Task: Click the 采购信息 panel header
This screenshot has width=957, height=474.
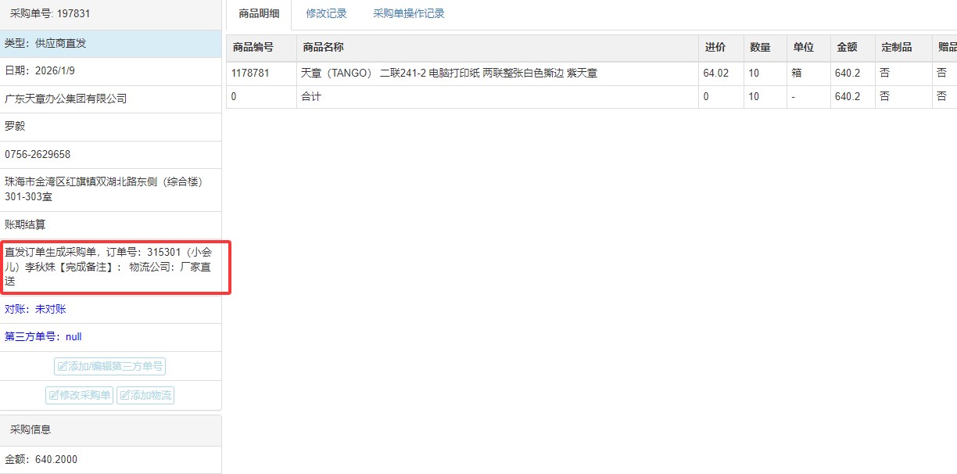Action: click(30, 429)
